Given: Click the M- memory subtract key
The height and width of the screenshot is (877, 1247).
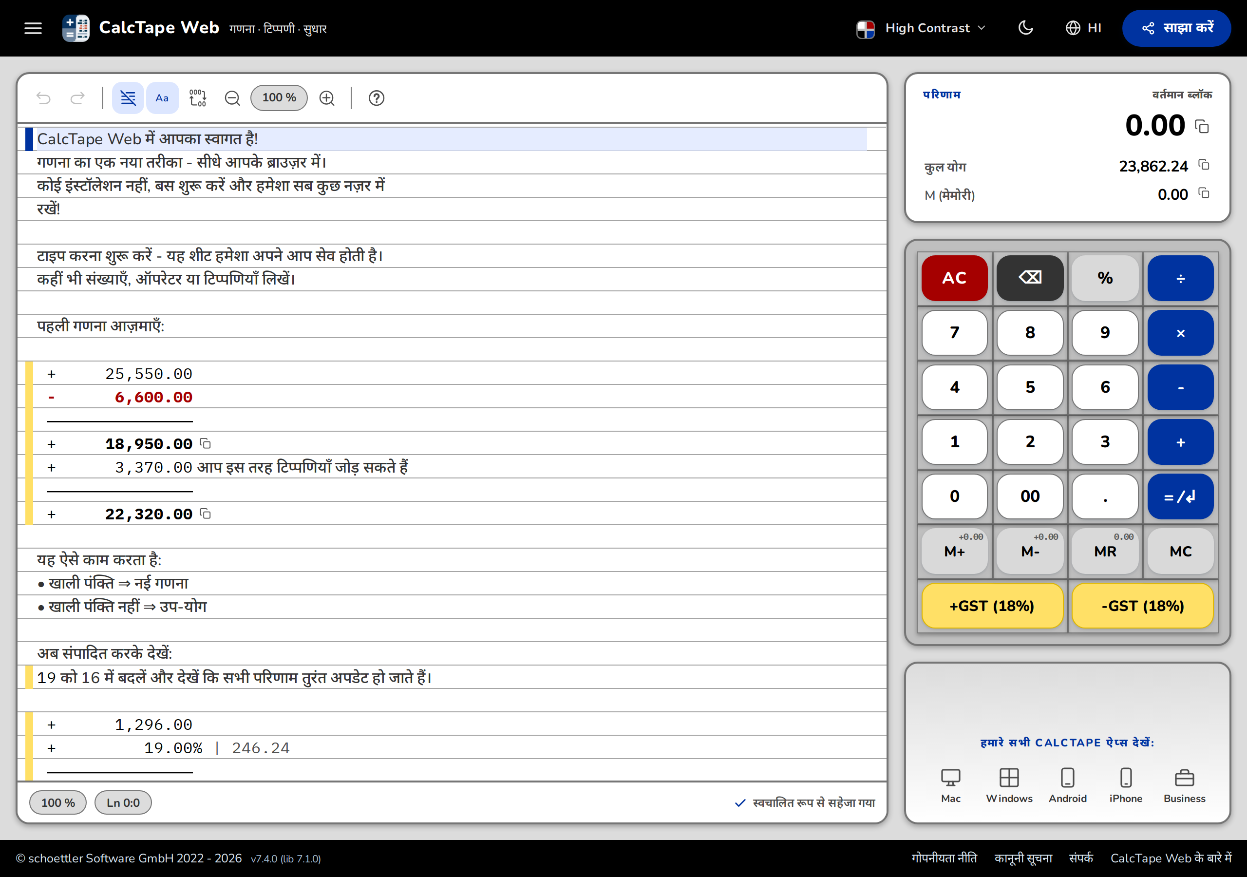Looking at the screenshot, I should click(x=1030, y=551).
